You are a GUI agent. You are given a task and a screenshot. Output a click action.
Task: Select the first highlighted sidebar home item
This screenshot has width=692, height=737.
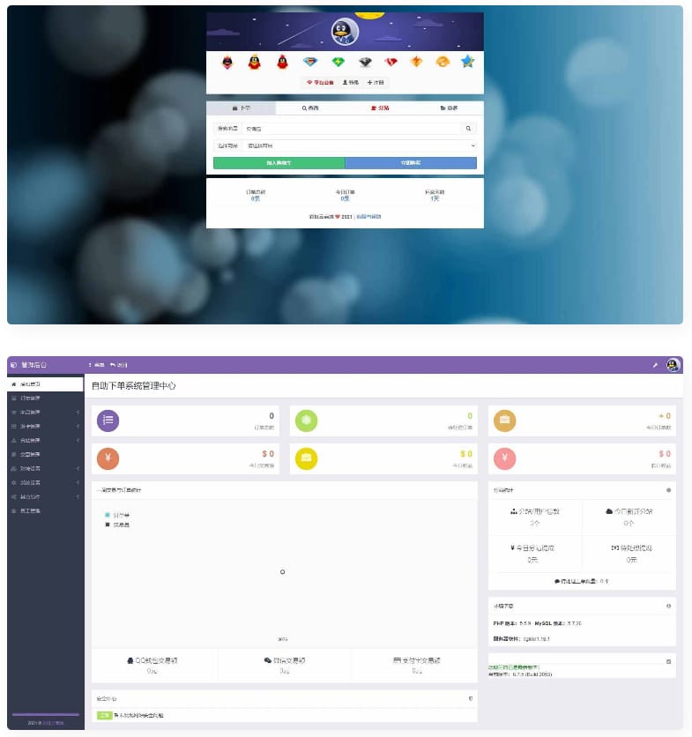click(x=44, y=384)
